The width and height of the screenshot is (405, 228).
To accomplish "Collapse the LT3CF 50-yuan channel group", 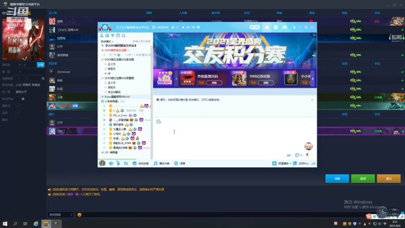I will point(103,78).
